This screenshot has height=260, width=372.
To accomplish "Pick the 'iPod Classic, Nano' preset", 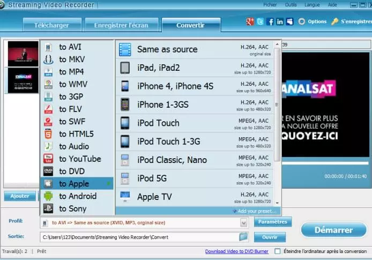I will click(195, 160).
